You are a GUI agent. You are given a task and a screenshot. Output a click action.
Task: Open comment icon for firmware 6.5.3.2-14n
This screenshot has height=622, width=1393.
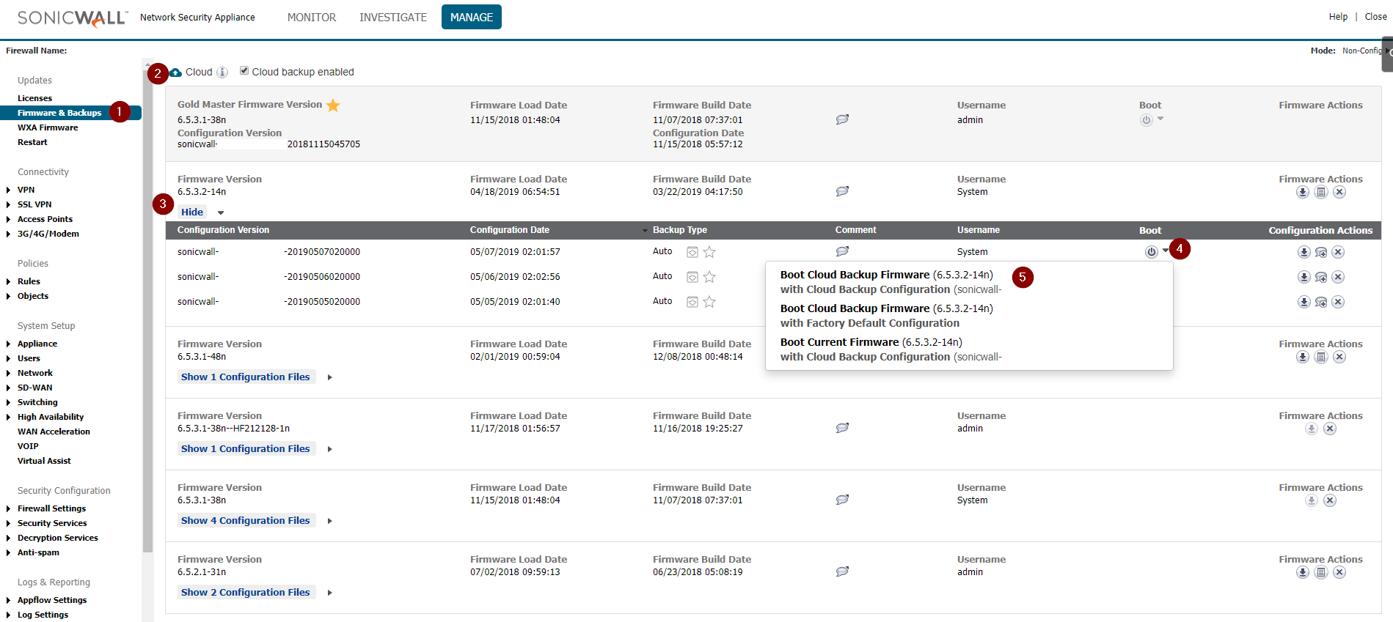point(842,190)
